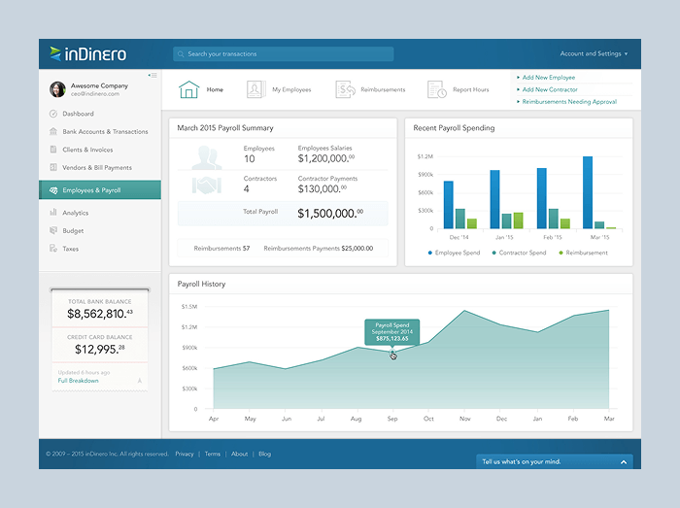
Task: Open Vendors & Bill Payments
Action: click(x=97, y=167)
